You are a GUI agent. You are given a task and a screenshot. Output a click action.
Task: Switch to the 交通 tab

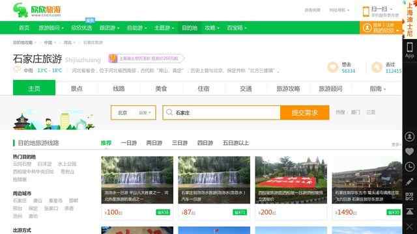246,88
